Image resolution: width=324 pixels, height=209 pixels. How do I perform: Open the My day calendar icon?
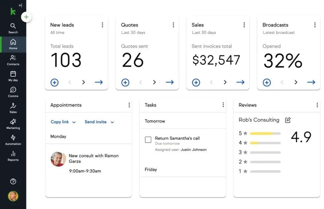pos(13,76)
